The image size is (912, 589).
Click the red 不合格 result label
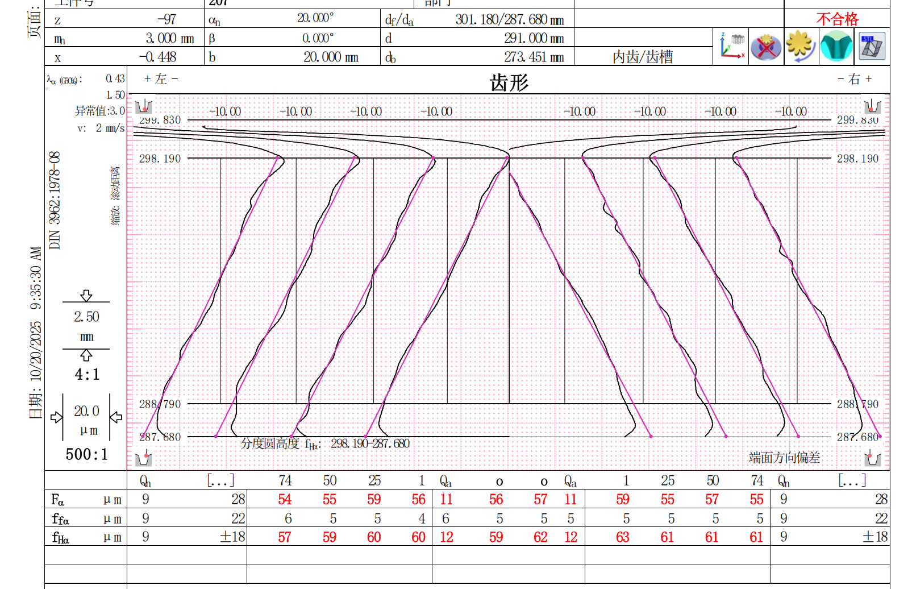(837, 19)
